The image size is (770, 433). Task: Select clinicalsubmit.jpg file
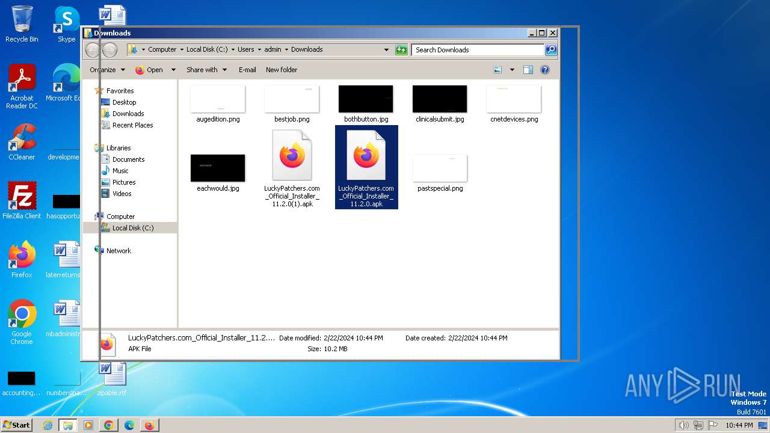440,104
